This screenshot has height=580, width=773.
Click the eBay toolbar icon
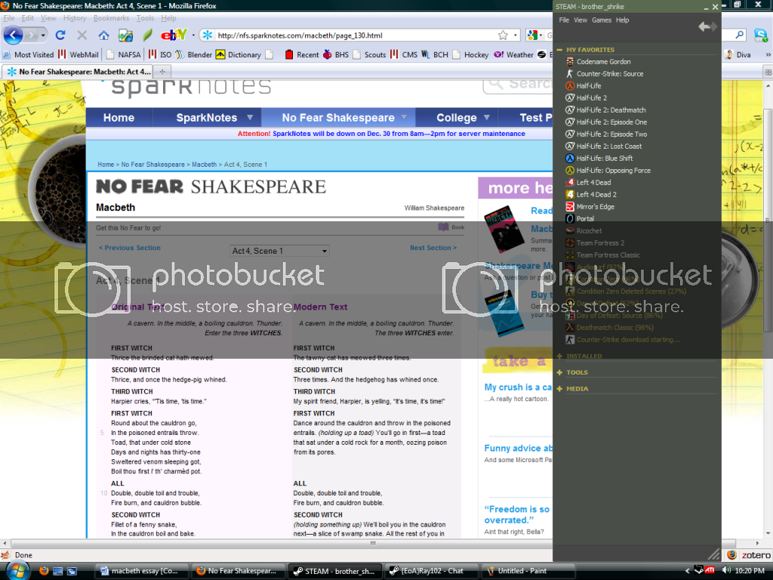pyautogui.click(x=174, y=35)
